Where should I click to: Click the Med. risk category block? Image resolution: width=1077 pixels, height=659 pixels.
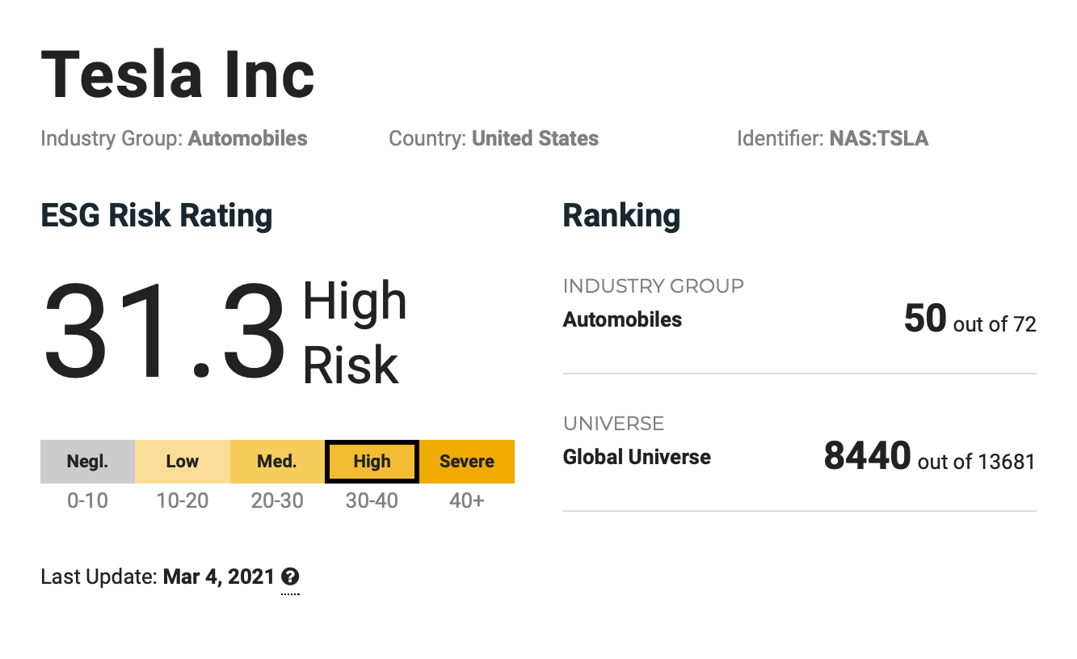coord(277,462)
